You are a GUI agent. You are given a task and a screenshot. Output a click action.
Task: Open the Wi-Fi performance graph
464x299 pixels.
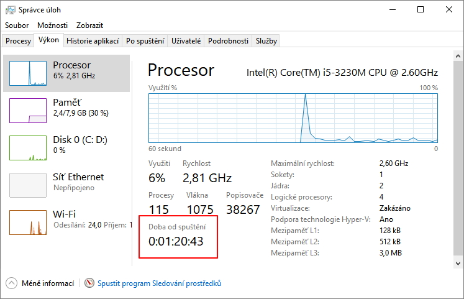[28, 222]
